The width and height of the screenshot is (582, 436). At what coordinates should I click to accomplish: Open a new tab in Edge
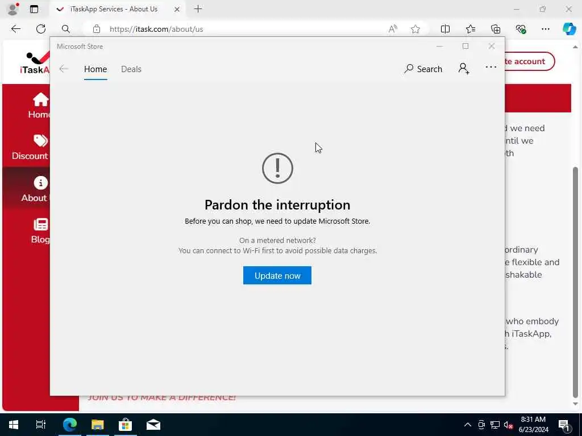[198, 9]
